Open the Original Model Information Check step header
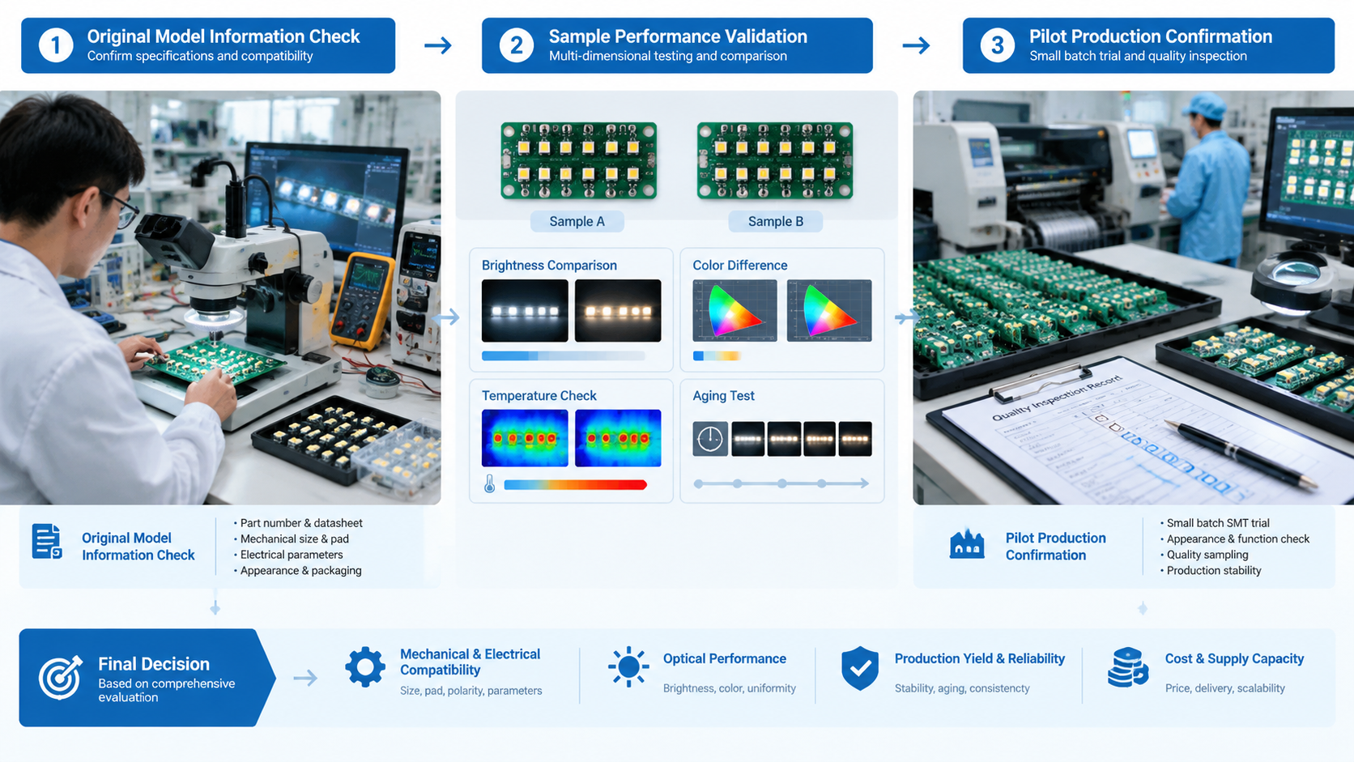 pos(208,45)
